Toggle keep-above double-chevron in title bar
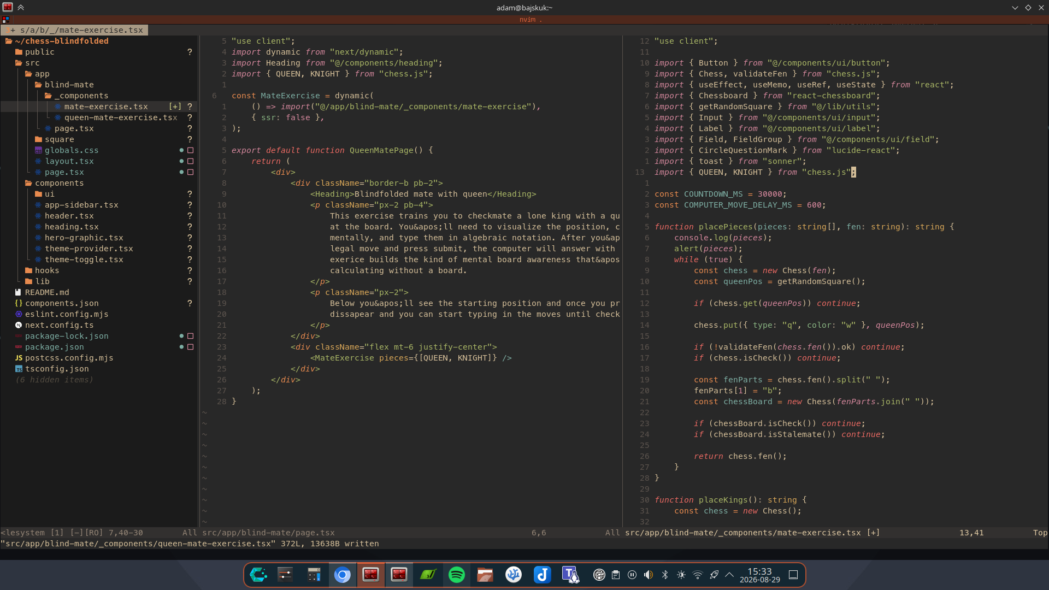This screenshot has height=590, width=1049. 21,8
